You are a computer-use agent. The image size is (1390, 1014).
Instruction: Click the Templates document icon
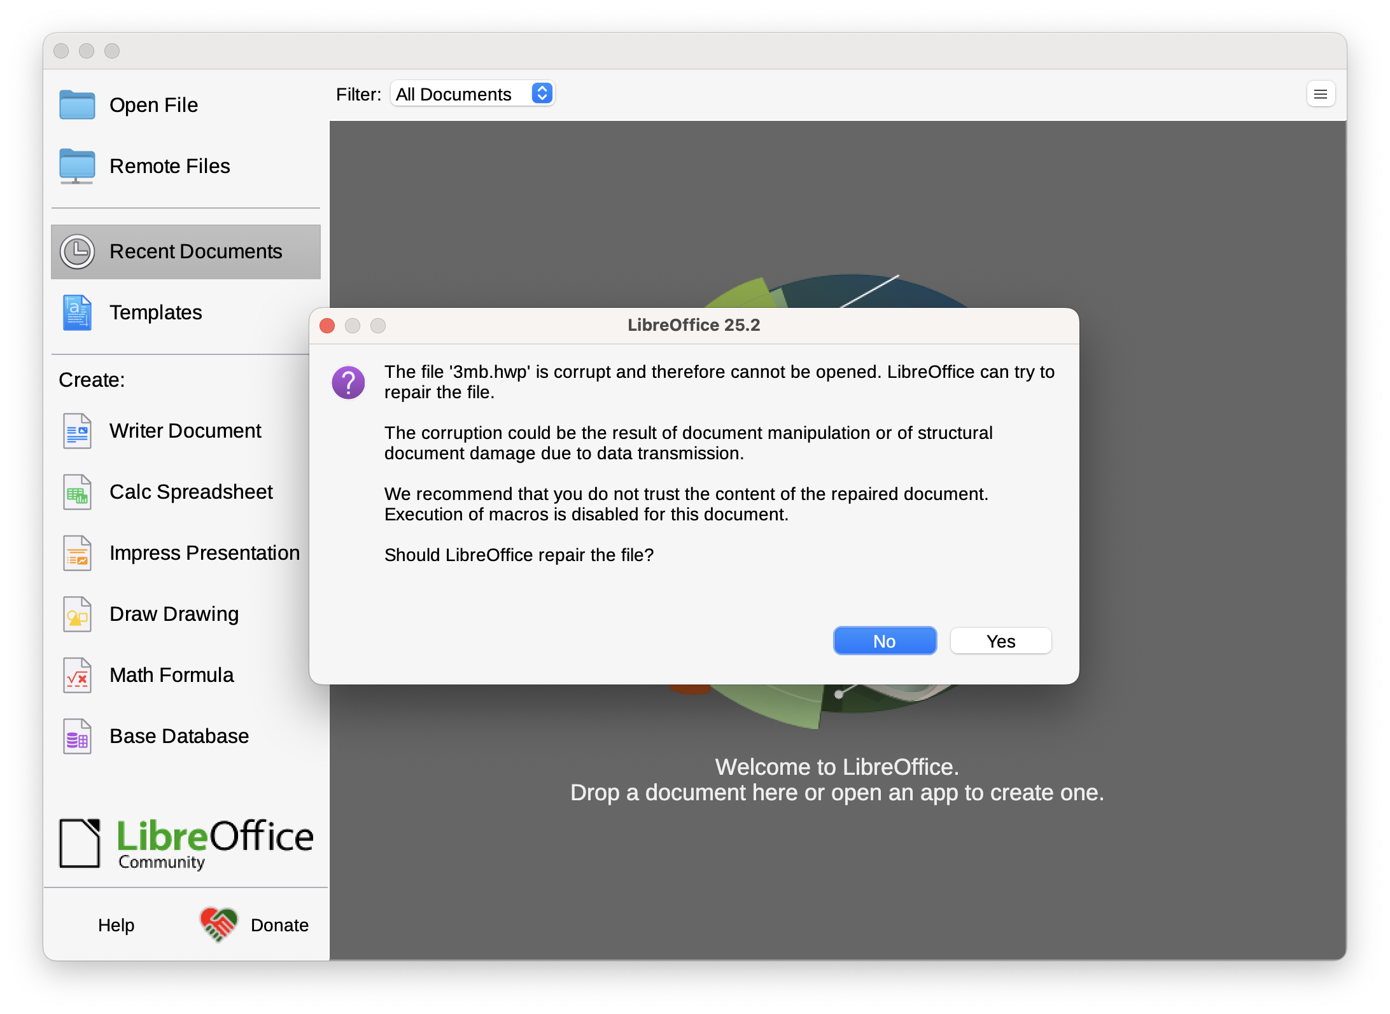77,312
